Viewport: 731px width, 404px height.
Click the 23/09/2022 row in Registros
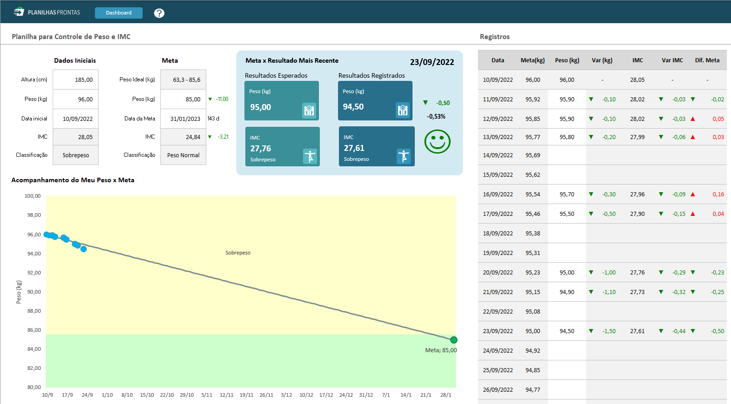pyautogui.click(x=498, y=331)
